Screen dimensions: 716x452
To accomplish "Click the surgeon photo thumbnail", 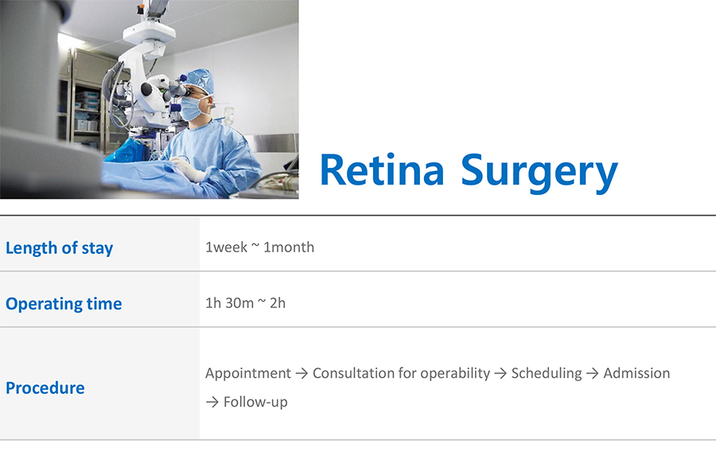I will tap(150, 99).
